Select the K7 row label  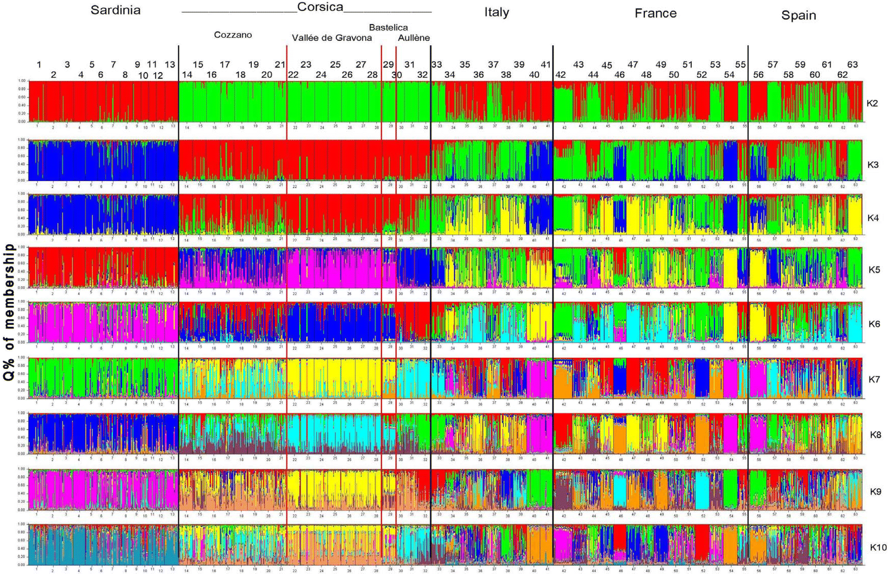pos(874,379)
